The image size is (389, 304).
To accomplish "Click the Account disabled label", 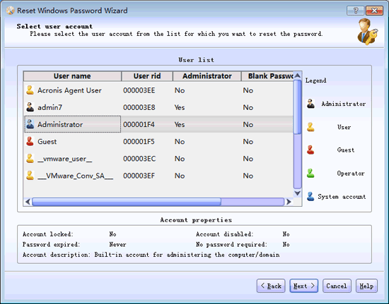I will point(224,234).
